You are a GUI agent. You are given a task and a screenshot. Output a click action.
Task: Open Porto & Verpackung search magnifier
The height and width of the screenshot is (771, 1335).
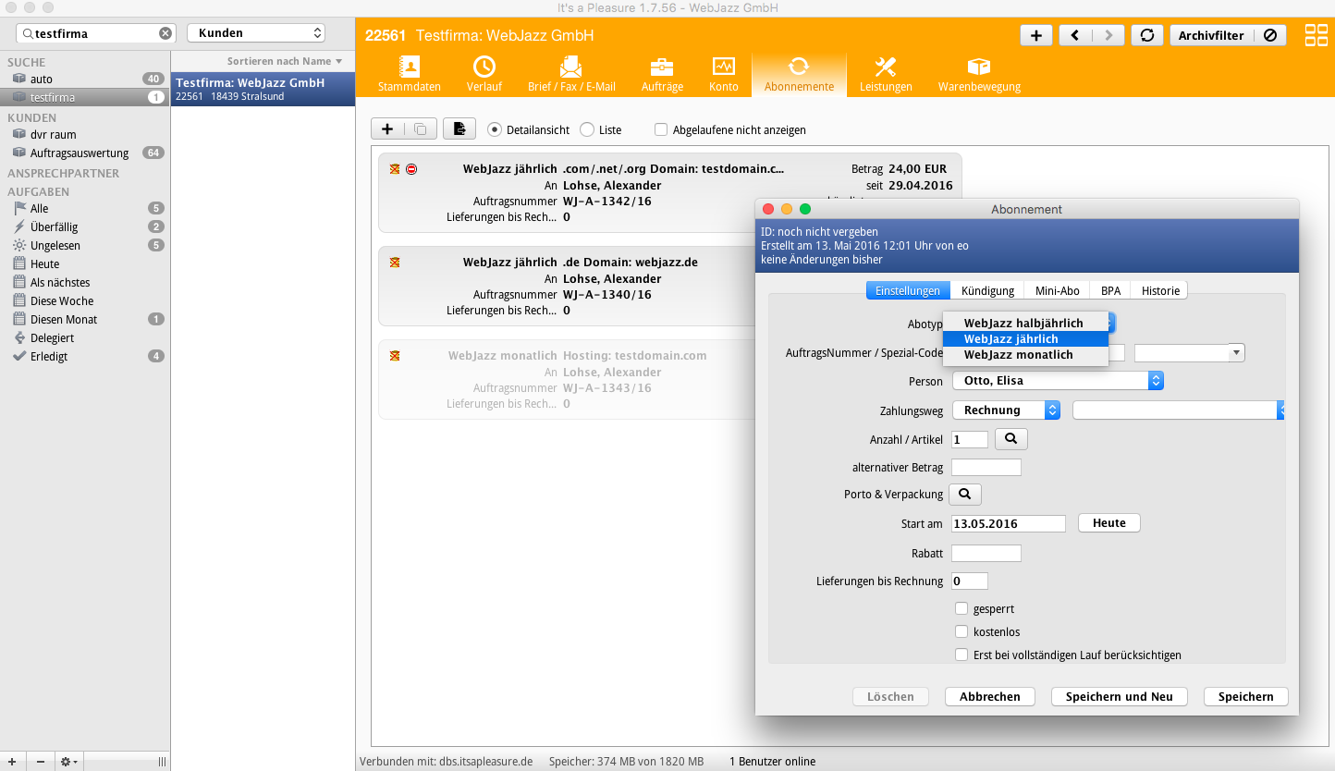(x=964, y=495)
